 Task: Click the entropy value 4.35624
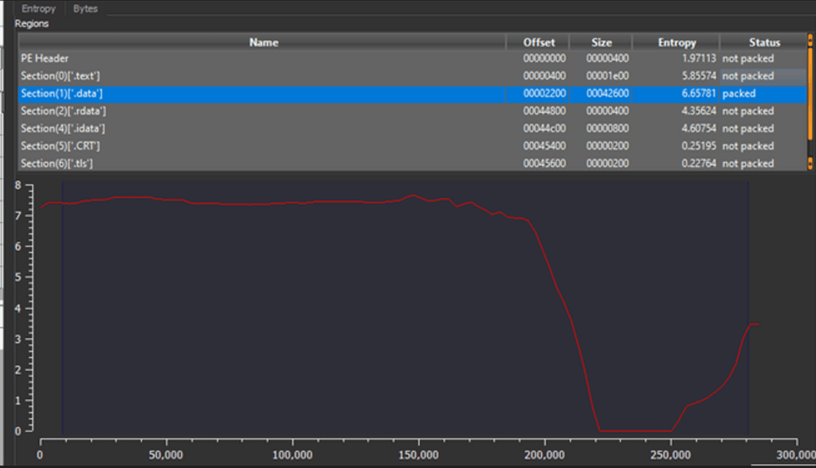point(699,111)
